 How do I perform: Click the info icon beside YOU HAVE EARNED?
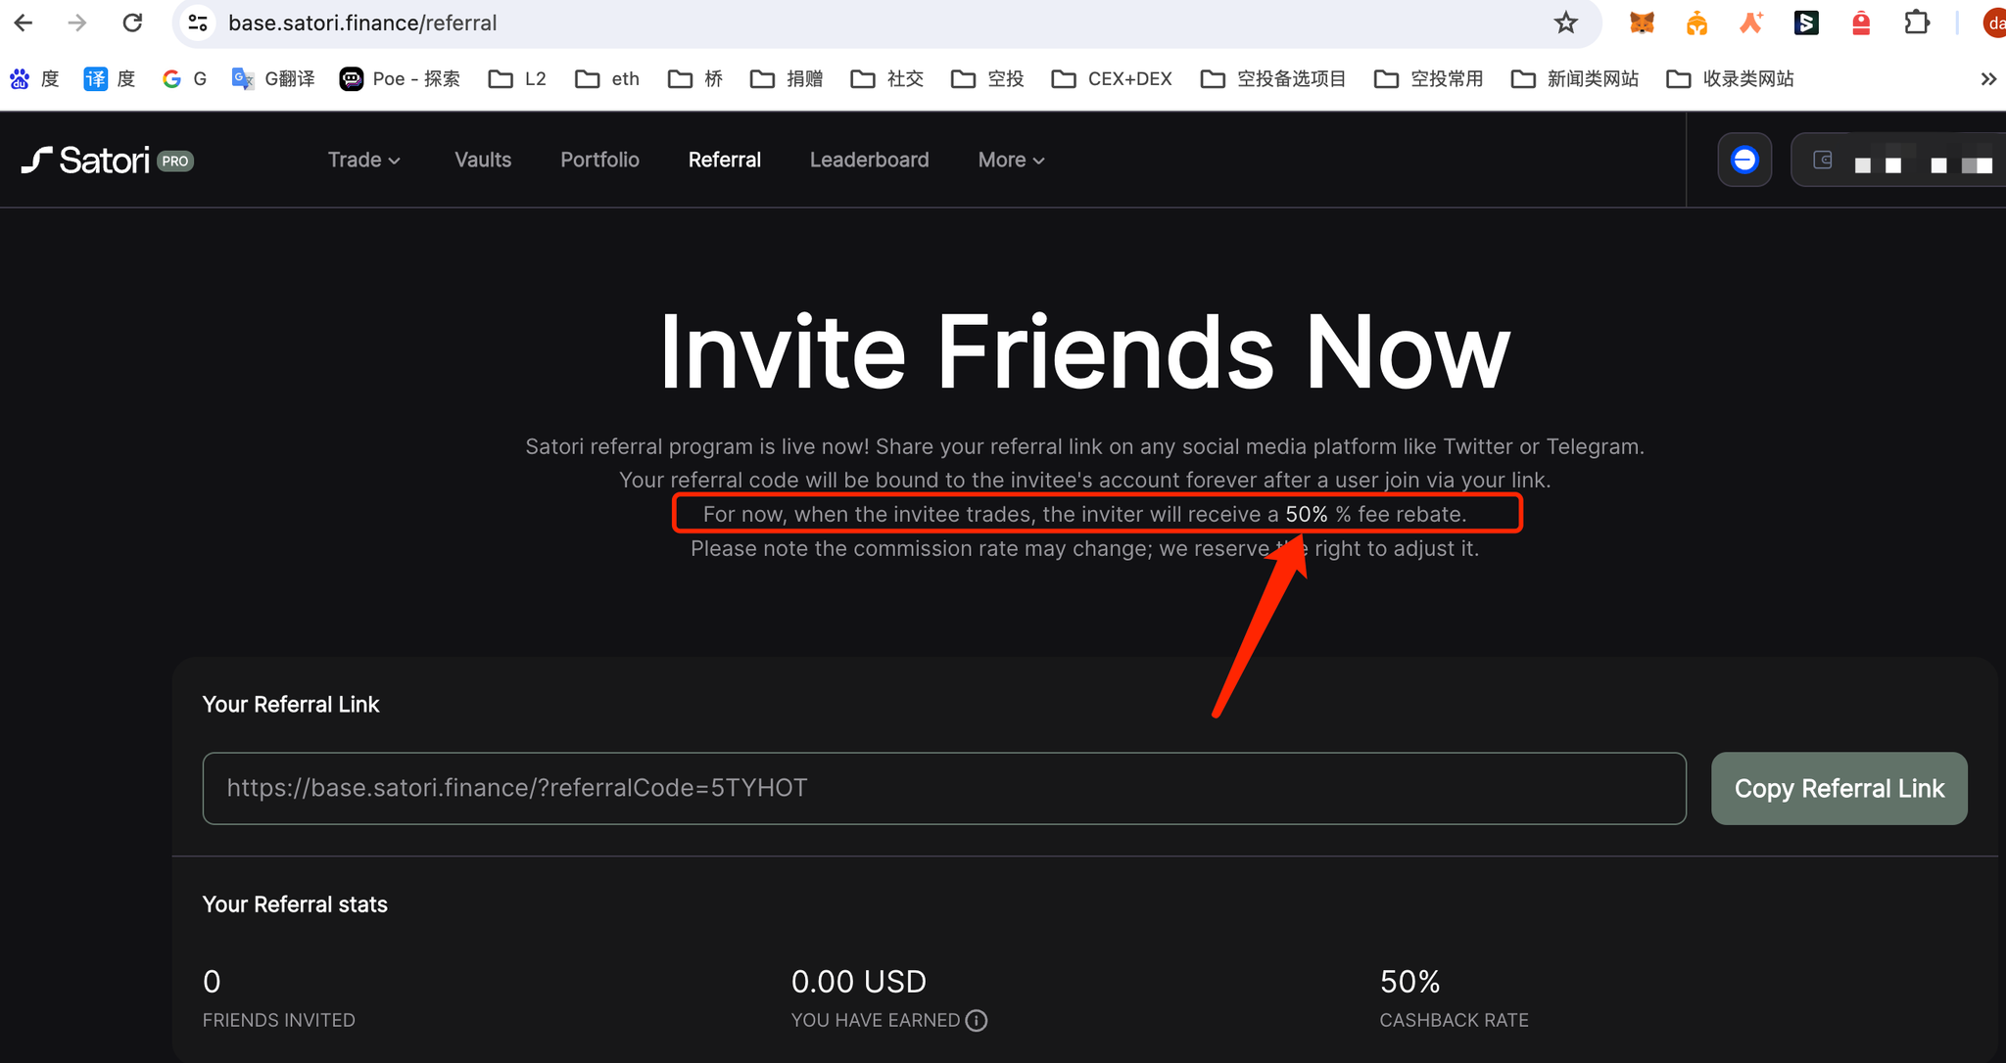(x=977, y=1020)
